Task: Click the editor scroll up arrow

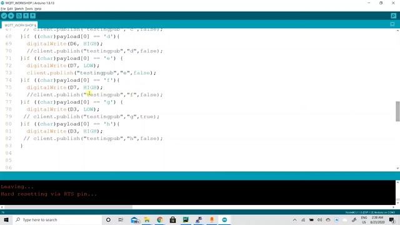Action: click(397, 31)
